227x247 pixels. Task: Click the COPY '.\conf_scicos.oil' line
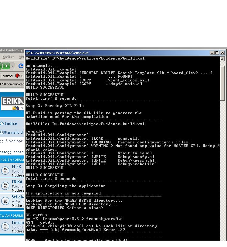(x=87, y=80)
